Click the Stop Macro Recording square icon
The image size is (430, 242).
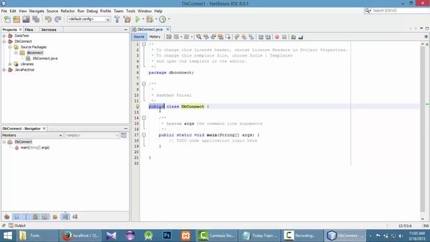pyautogui.click(x=284, y=37)
